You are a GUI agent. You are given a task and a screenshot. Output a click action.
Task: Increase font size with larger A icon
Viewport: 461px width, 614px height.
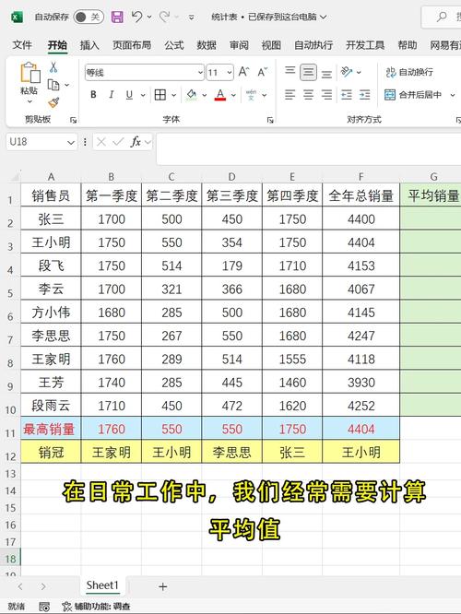[243, 72]
